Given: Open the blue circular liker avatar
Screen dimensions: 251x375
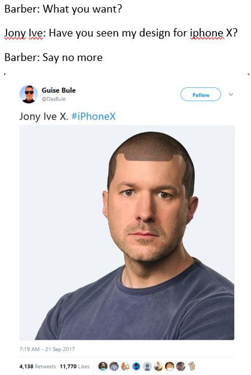Looking at the screenshot, I should point(136,366).
